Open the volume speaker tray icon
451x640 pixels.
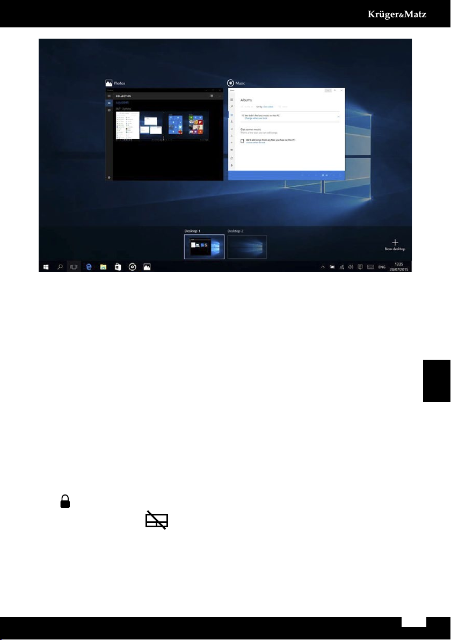[351, 267]
